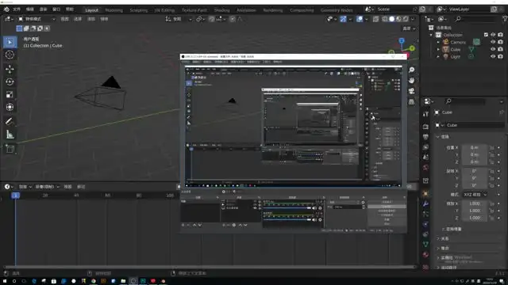Image resolution: width=508 pixels, height=285 pixels.
Task: Open the Particles properties tab icon
Action: (x=425, y=214)
